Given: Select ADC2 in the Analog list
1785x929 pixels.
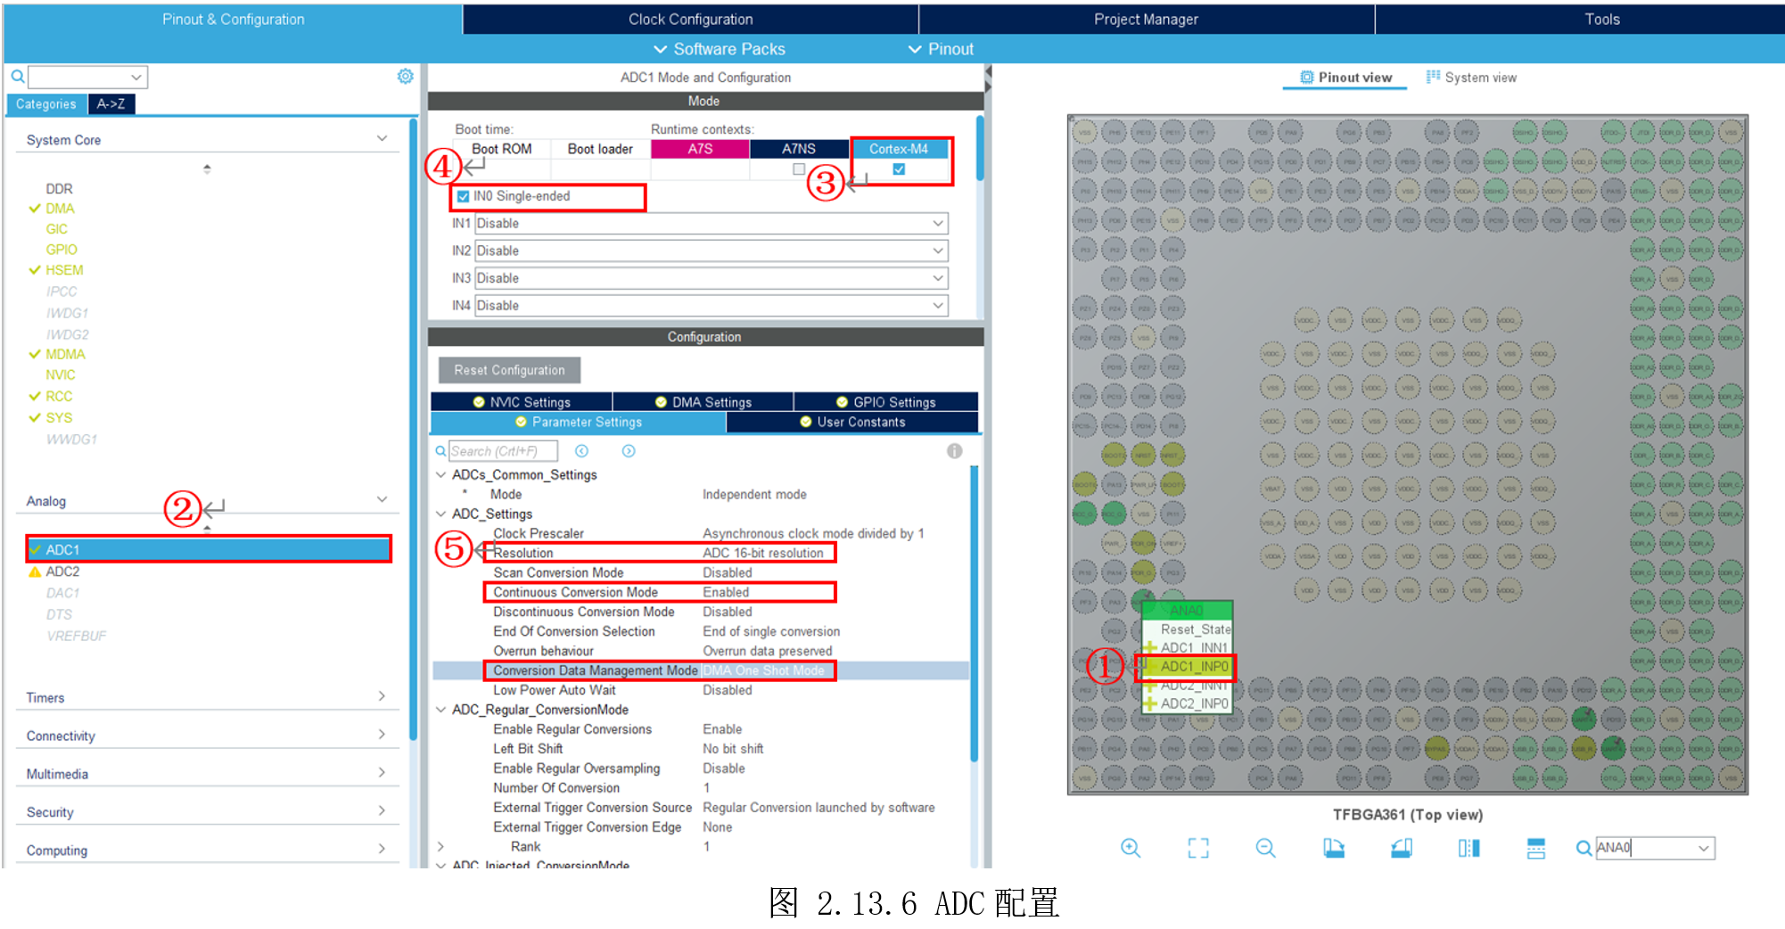Looking at the screenshot, I should click(x=63, y=571).
